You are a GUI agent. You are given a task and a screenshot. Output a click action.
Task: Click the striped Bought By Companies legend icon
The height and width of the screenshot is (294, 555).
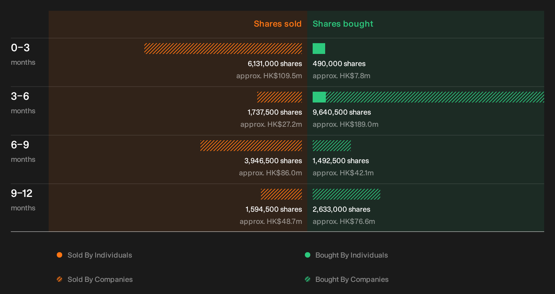(x=308, y=279)
